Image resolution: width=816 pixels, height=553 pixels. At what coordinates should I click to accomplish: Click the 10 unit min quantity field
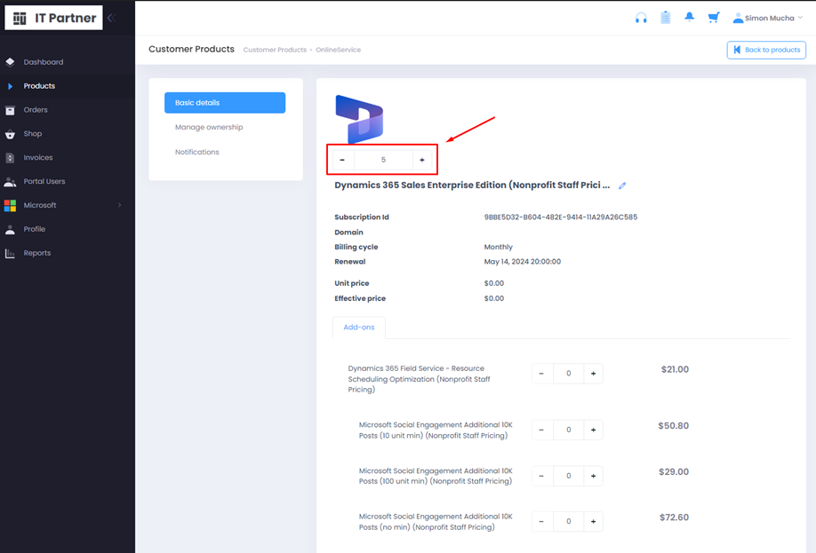click(568, 430)
